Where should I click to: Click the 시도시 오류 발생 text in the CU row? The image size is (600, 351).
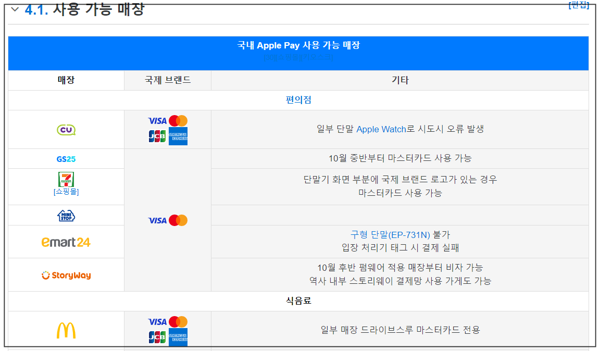tap(451, 129)
